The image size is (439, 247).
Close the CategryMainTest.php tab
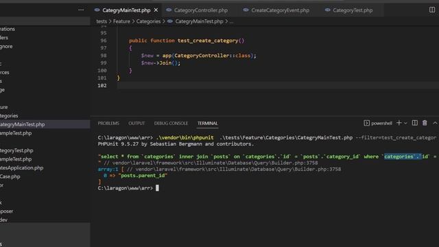click(156, 10)
